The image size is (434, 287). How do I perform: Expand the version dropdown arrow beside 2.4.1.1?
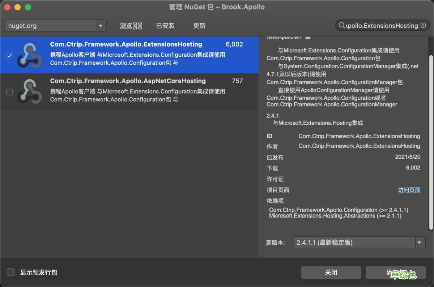[x=420, y=242]
